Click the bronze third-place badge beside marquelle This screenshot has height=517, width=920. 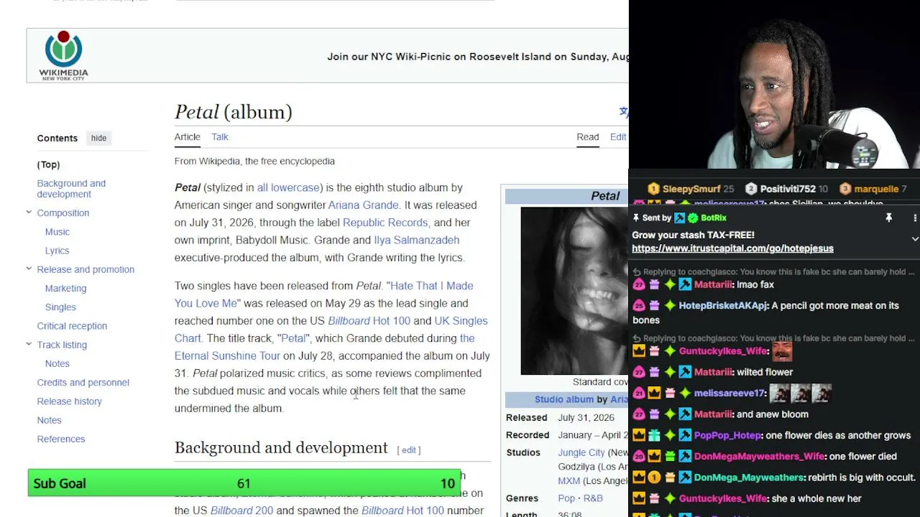pyautogui.click(x=845, y=189)
